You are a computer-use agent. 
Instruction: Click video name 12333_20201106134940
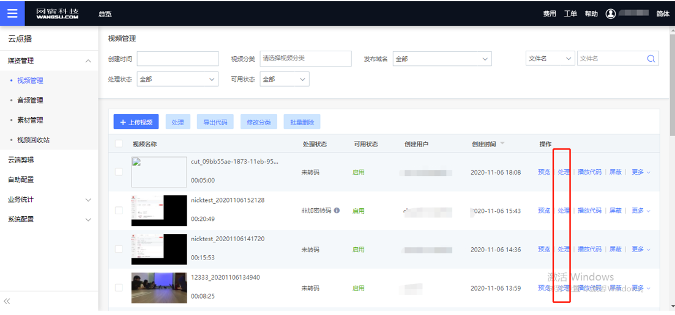coord(226,277)
